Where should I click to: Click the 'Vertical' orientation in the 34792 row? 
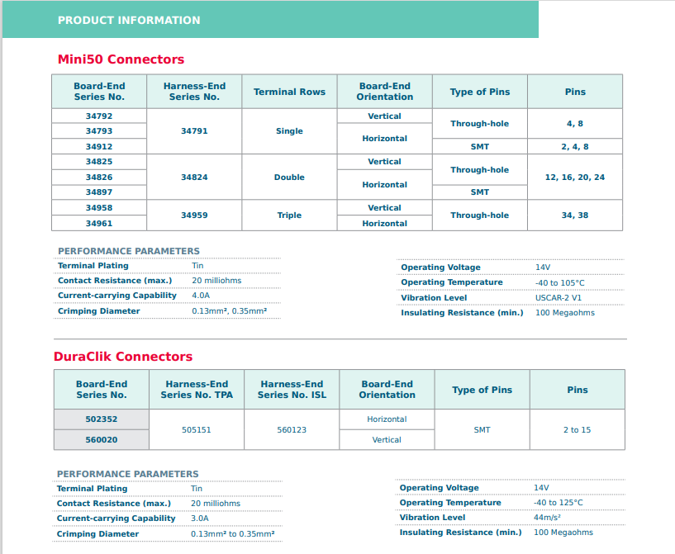(x=384, y=116)
